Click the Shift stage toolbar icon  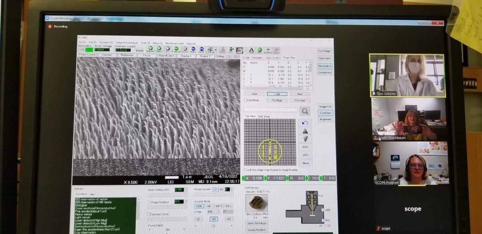[x=222, y=50]
